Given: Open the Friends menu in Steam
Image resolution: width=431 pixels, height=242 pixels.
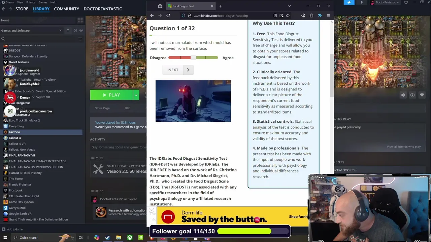Looking at the screenshot, I should click(31, 2).
